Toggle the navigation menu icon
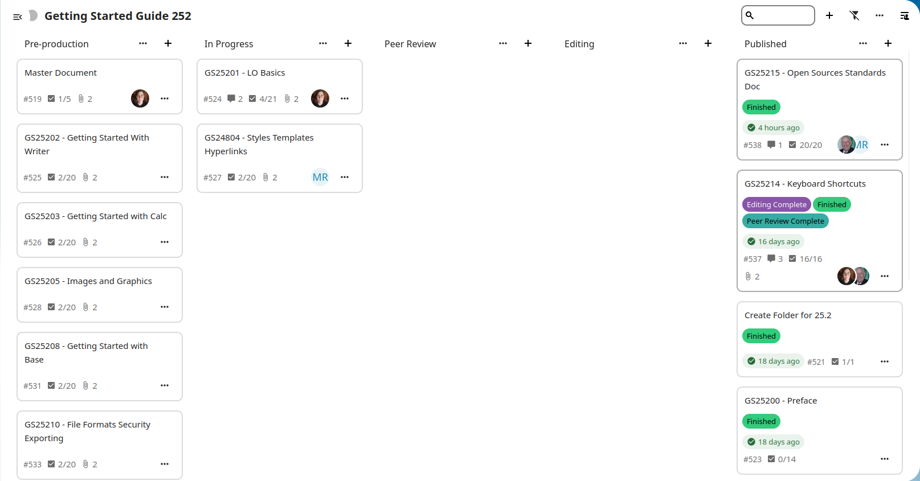920x481 pixels. pyautogui.click(x=18, y=17)
